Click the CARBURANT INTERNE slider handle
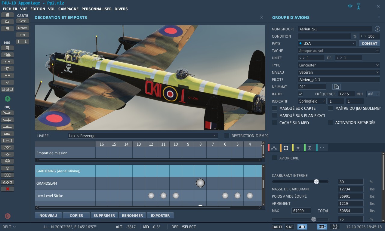The height and width of the screenshot is (231, 385). coord(316,182)
